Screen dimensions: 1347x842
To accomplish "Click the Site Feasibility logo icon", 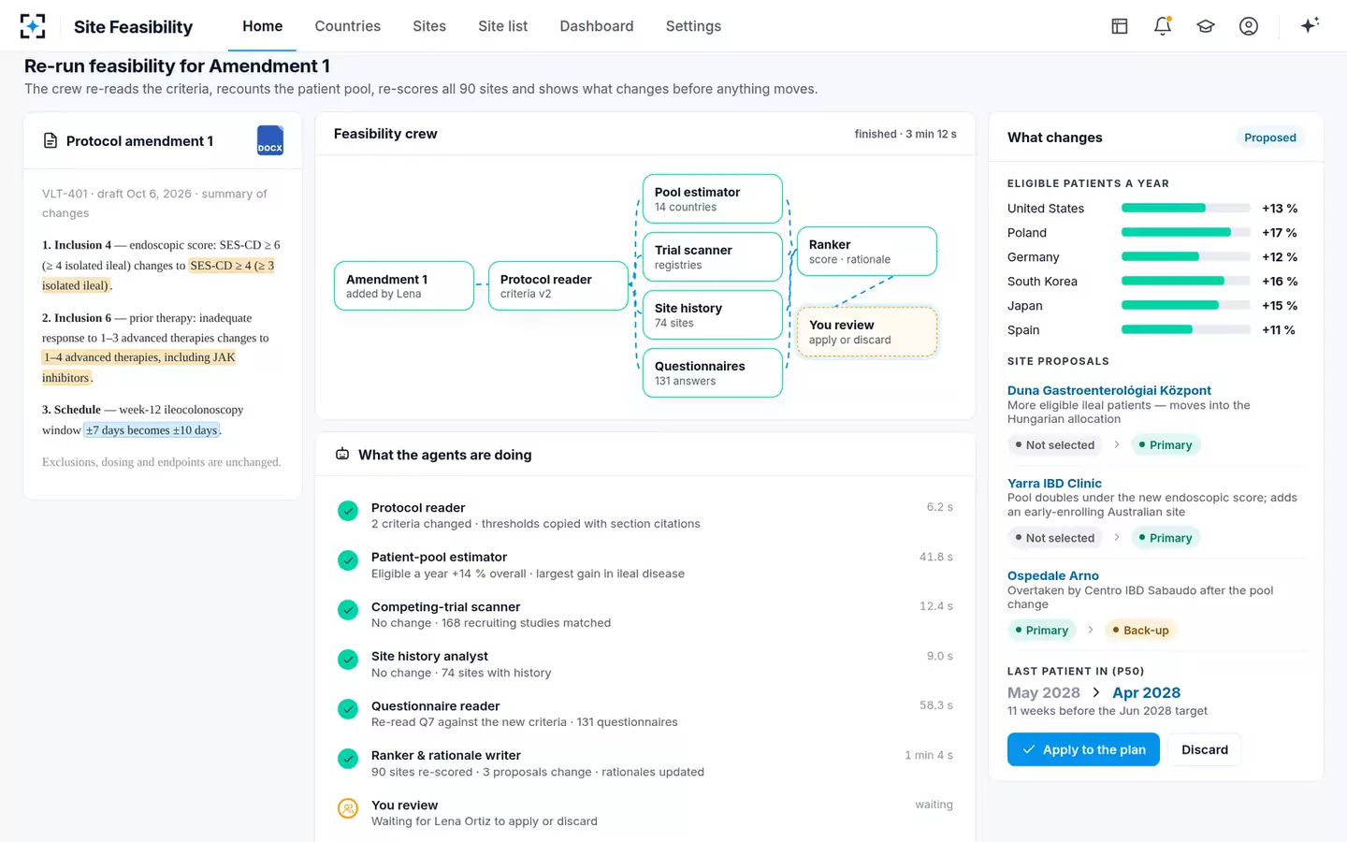I will point(33,26).
